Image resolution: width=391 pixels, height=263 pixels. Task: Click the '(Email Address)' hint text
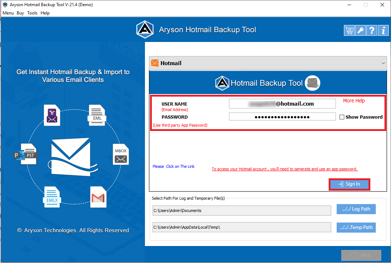click(x=175, y=110)
